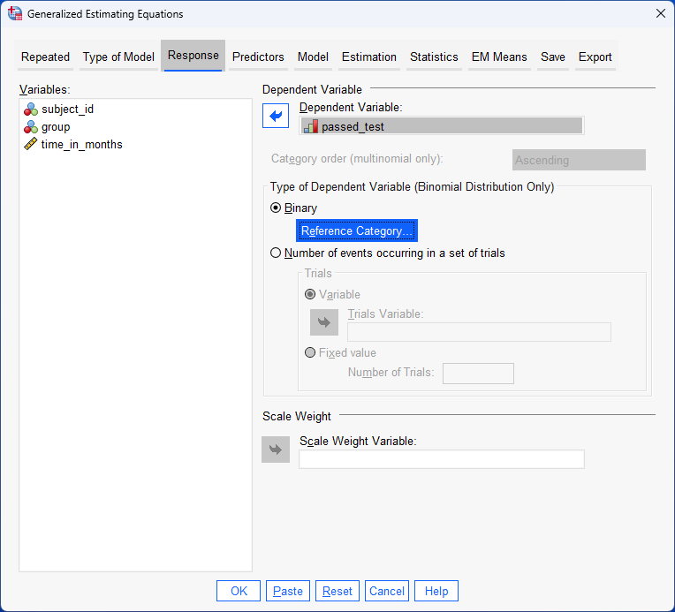Go to the Estimation tab
This screenshot has height=612, width=675.
pyautogui.click(x=369, y=57)
